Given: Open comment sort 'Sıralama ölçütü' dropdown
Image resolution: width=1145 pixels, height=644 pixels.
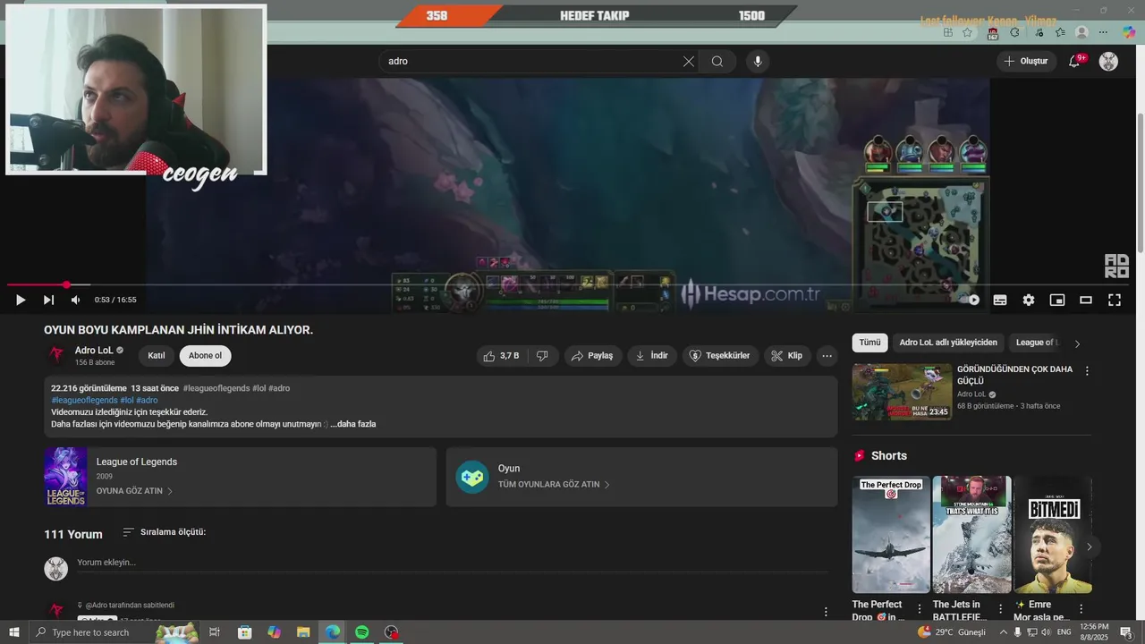Looking at the screenshot, I should point(165,532).
